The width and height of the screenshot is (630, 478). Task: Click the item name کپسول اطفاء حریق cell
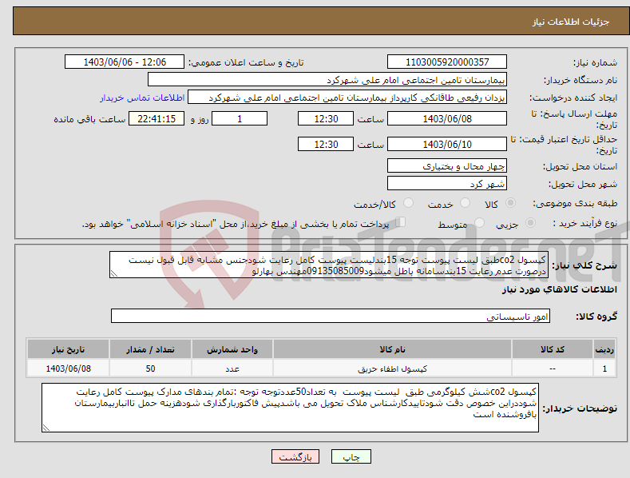[392, 368]
